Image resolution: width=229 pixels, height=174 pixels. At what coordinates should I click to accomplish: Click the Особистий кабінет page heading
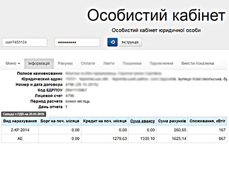tap(156, 15)
